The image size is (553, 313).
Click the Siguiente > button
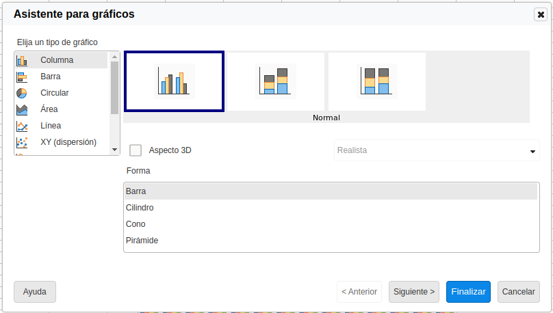tap(413, 292)
